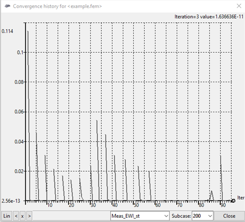The height and width of the screenshot is (222, 245).
Task: Click the empty text field beside the > button
Action: point(71,216)
